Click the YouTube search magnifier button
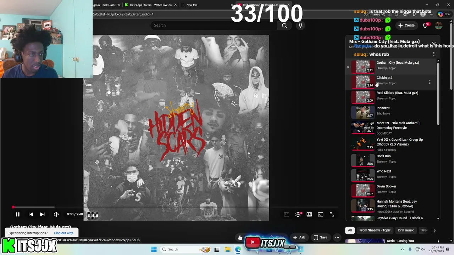Screen dimensions: 454x255 284,25
